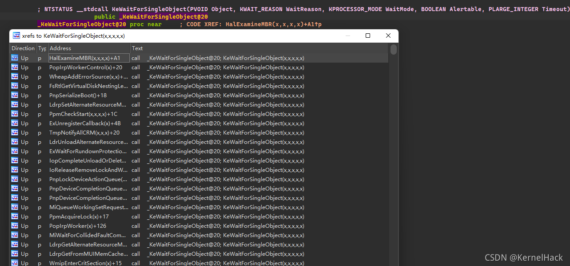Click the row icon for WheapAddErrorSource
The image size is (570, 266).
click(x=15, y=76)
